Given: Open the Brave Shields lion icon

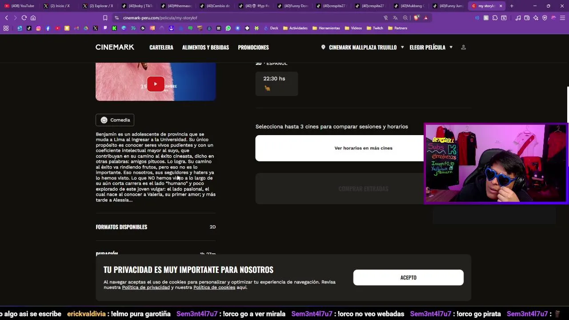Looking at the screenshot, I should click(x=416, y=18).
